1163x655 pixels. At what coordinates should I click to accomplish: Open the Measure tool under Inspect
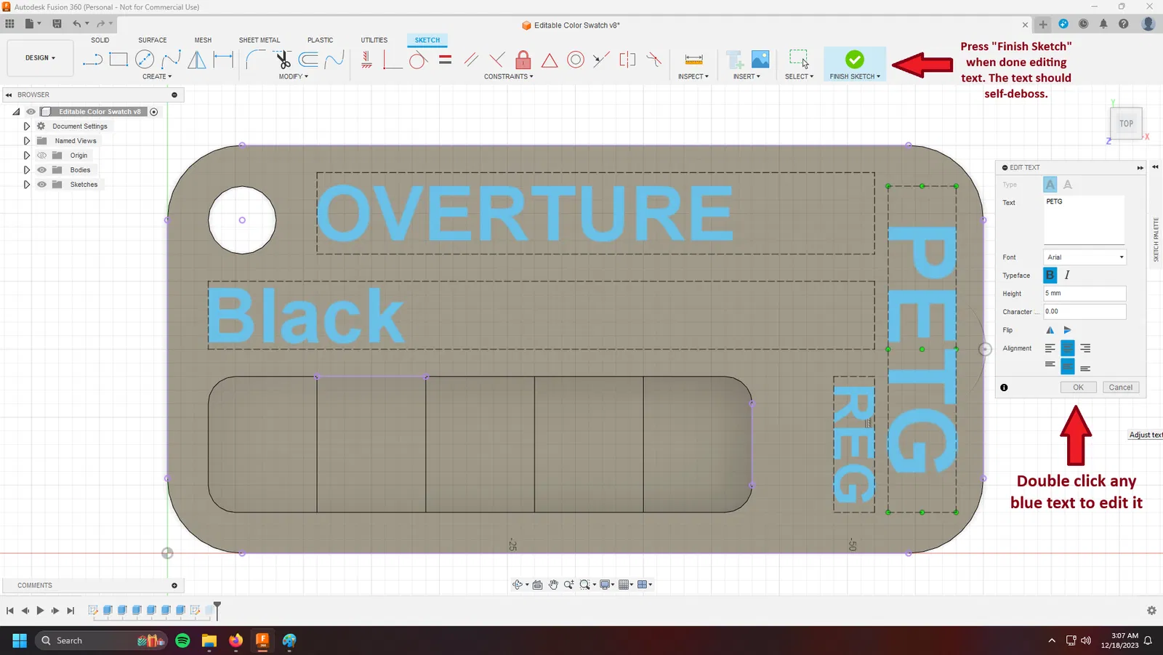694,59
